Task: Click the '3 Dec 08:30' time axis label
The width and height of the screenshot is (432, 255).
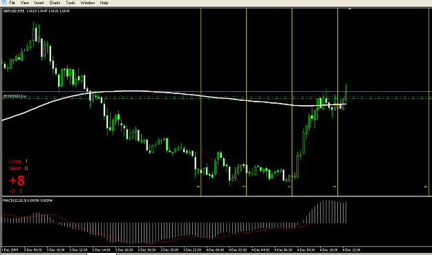Action: point(33,249)
